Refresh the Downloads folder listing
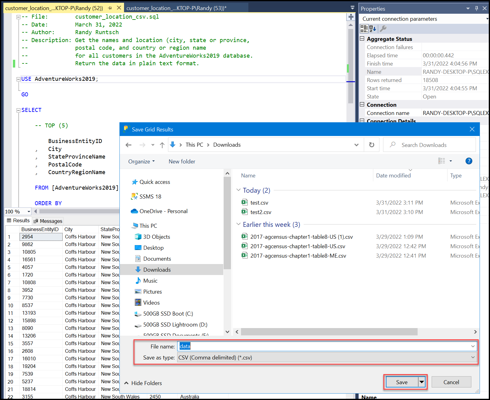The height and width of the screenshot is (400, 490). (x=371, y=145)
